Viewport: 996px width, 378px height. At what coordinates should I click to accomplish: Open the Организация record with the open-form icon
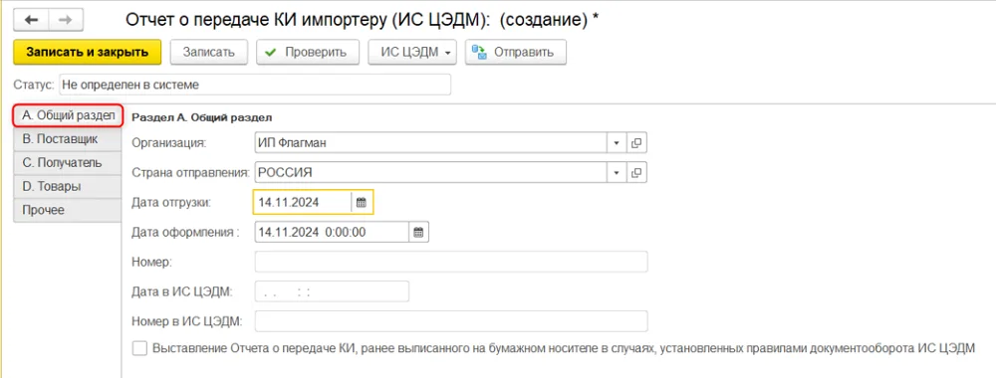point(636,143)
